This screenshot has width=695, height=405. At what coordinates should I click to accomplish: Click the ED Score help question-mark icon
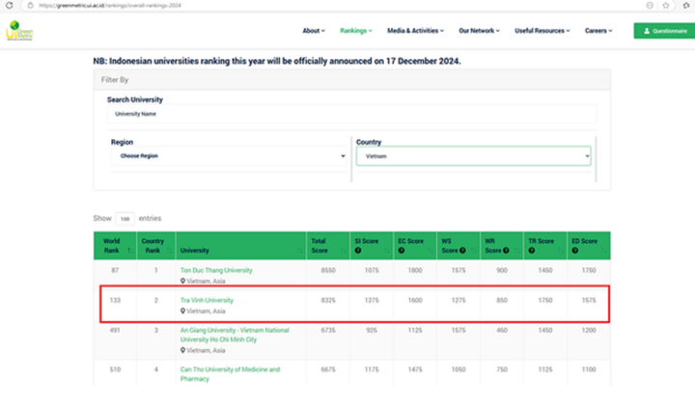[x=575, y=251]
